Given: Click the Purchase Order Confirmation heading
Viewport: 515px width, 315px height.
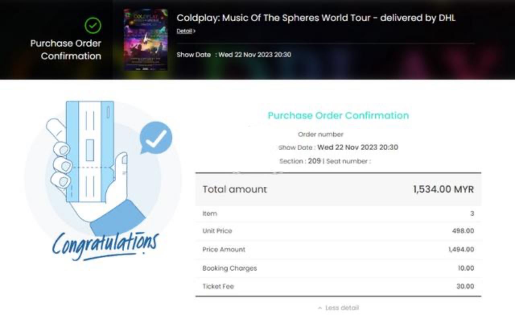Looking at the screenshot, I should (x=338, y=116).
